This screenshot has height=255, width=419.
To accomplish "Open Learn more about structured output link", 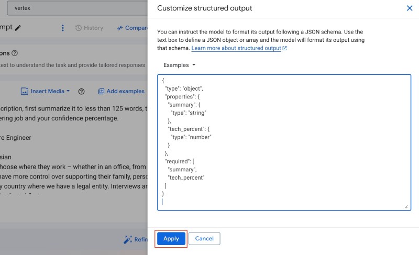I will pos(236,48).
